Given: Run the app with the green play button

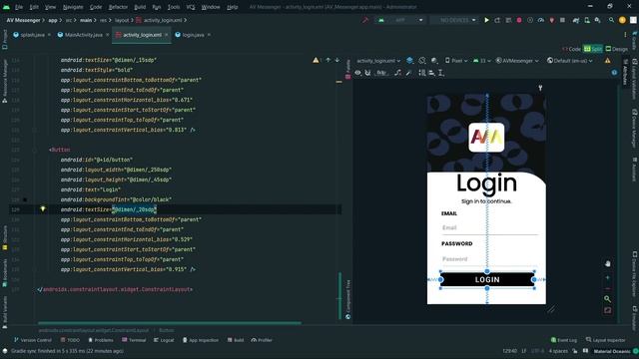Looking at the screenshot, I should (x=486, y=20).
